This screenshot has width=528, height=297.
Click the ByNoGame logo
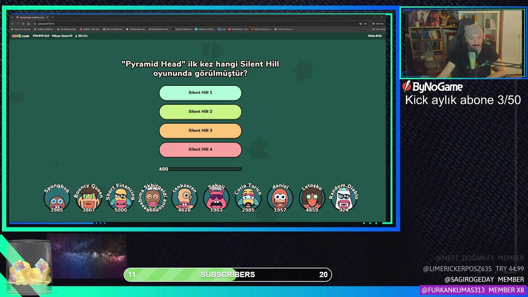[x=432, y=87]
